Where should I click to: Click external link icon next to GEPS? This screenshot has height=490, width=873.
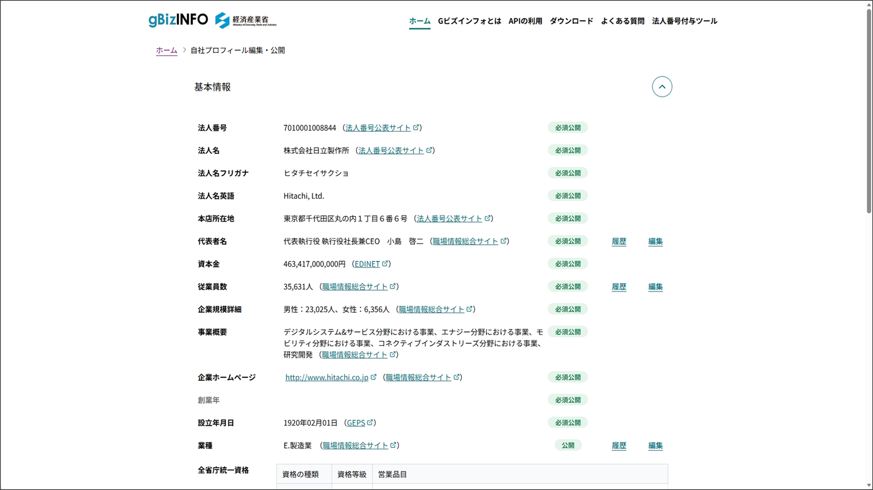(370, 422)
